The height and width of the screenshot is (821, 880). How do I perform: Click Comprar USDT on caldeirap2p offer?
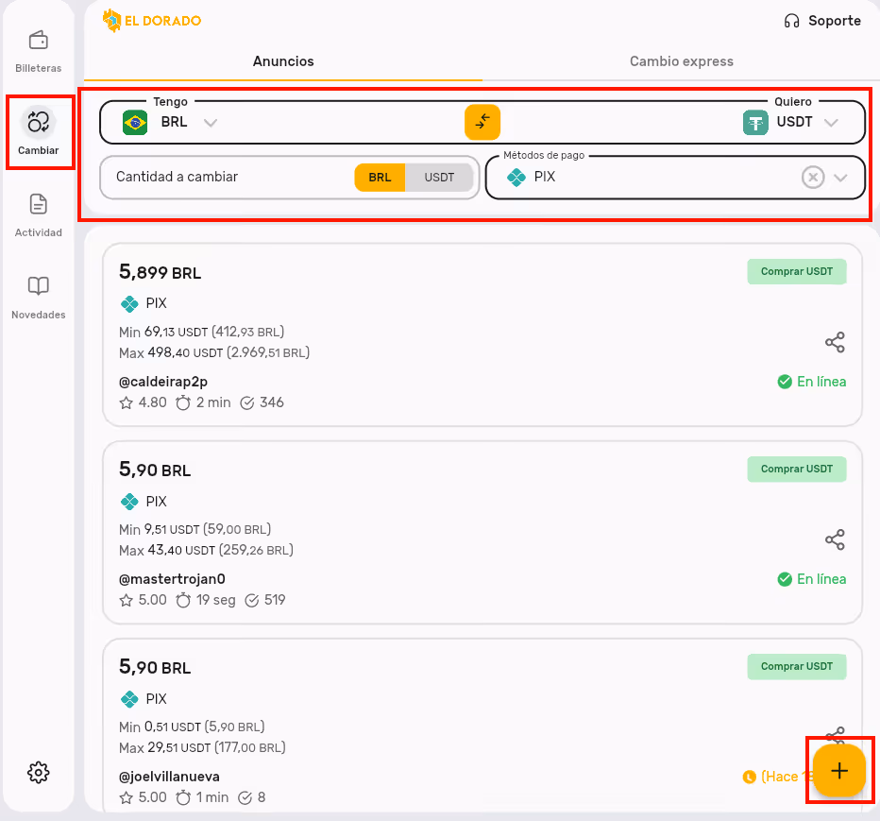pyautogui.click(x=796, y=272)
